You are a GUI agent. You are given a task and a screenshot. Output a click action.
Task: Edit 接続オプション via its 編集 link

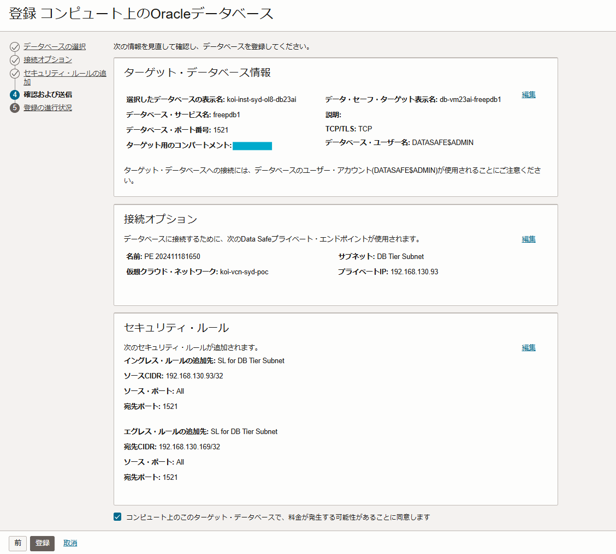point(528,238)
